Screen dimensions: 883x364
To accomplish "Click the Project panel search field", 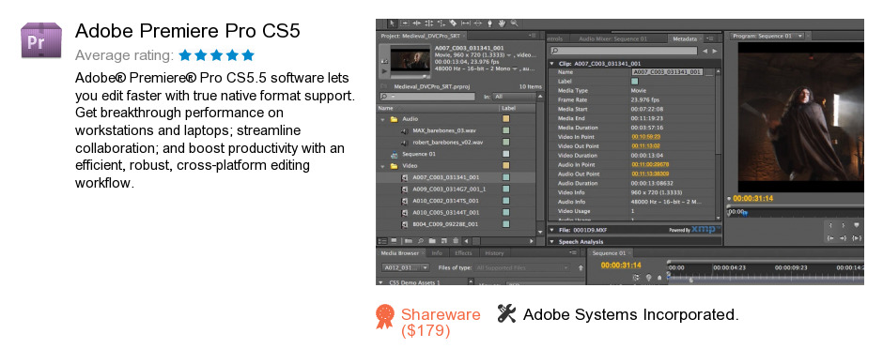I will pyautogui.click(x=426, y=97).
